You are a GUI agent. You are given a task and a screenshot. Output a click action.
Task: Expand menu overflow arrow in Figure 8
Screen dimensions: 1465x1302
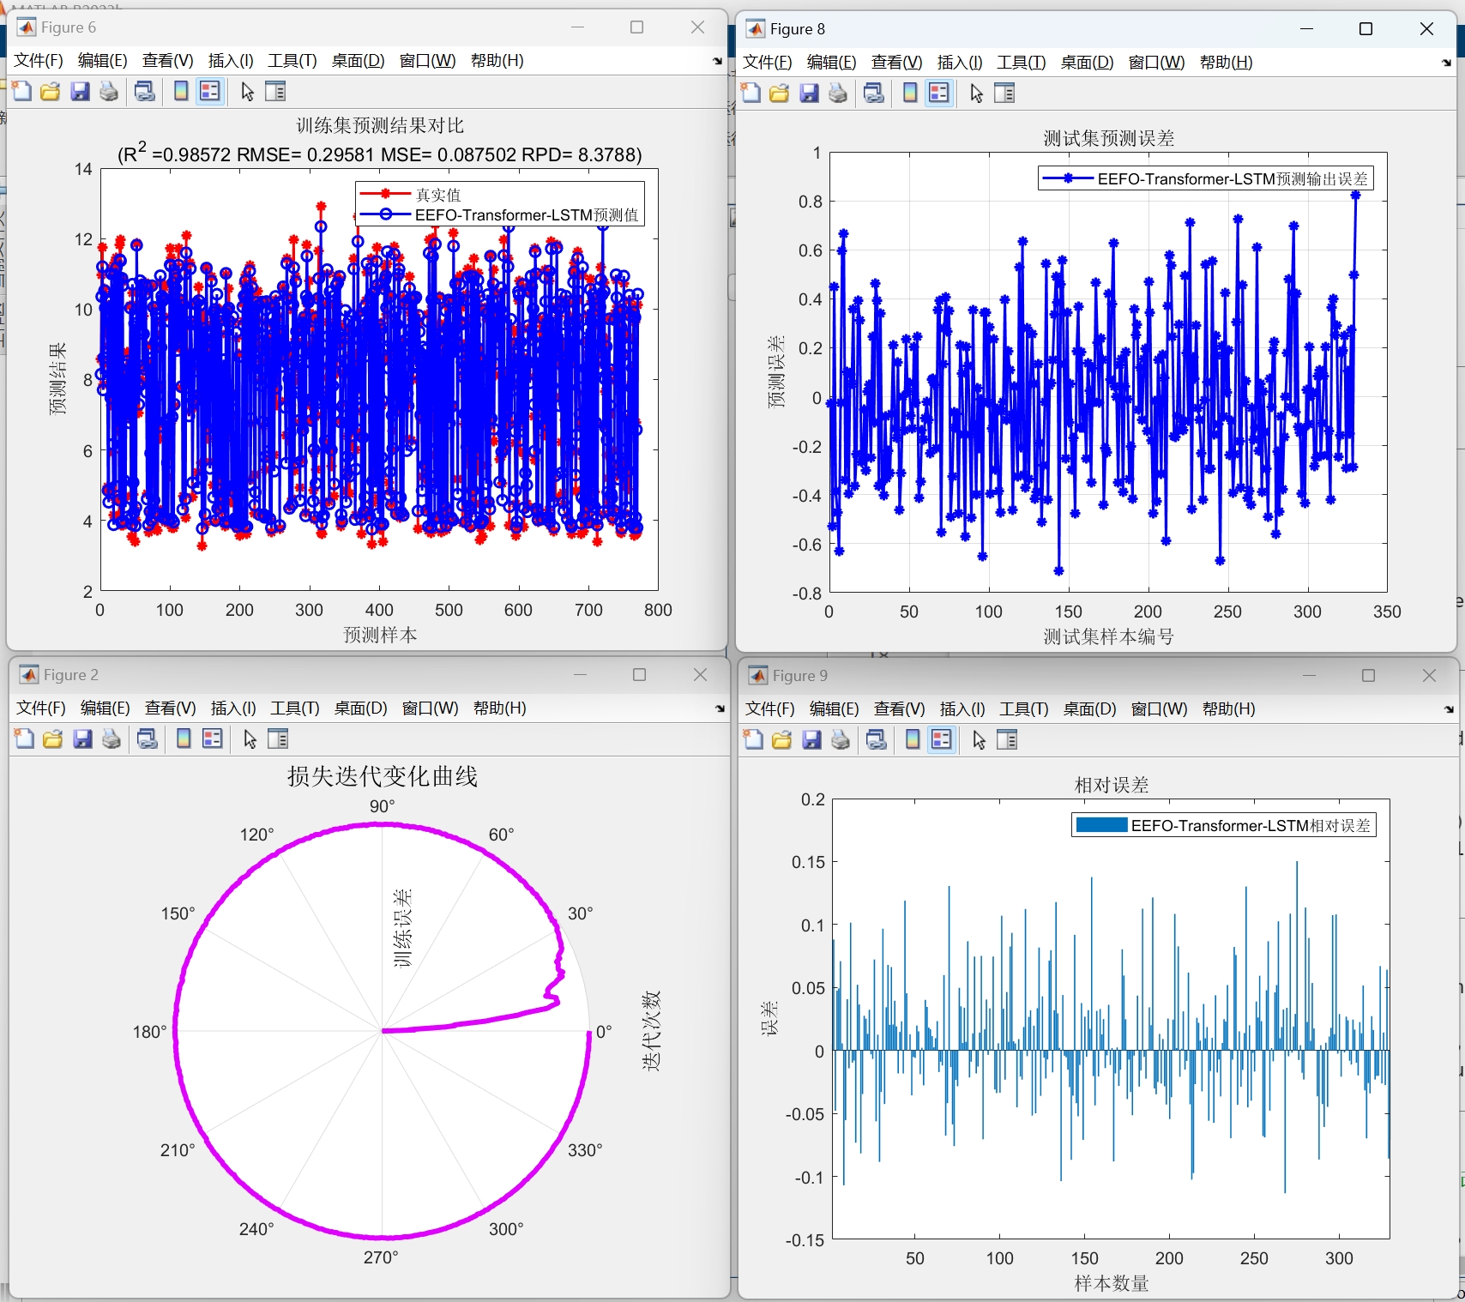(1446, 63)
